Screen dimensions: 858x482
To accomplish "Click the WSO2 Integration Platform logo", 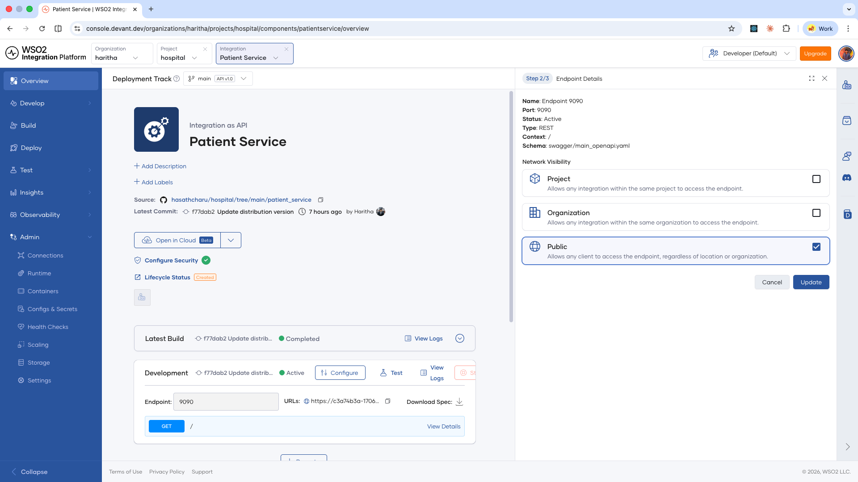I will pyautogui.click(x=46, y=53).
